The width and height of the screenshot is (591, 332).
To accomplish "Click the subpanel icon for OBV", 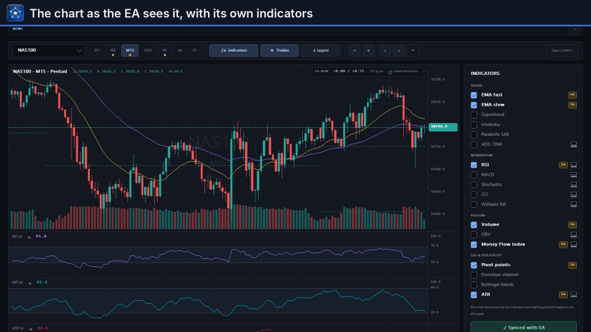I will [x=574, y=234].
